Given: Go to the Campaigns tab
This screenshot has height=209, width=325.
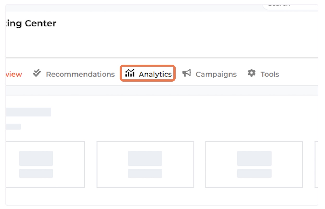Looking at the screenshot, I should coord(216,74).
